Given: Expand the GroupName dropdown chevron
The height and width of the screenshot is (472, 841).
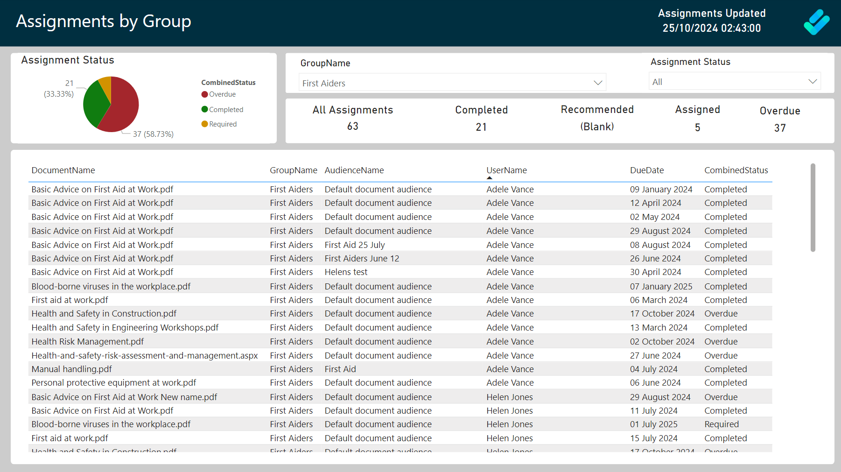Looking at the screenshot, I should (x=597, y=83).
